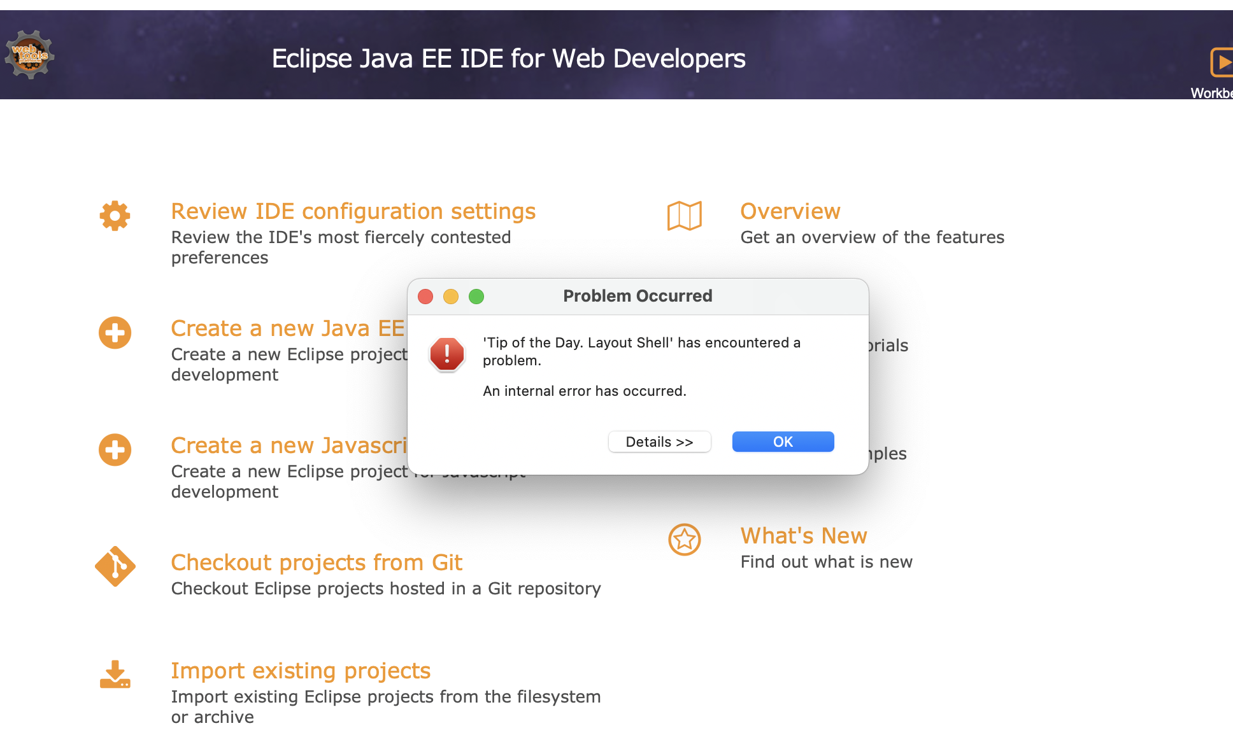Click 'Checkout Eclipse projects hosted in a Git repository'

click(386, 589)
